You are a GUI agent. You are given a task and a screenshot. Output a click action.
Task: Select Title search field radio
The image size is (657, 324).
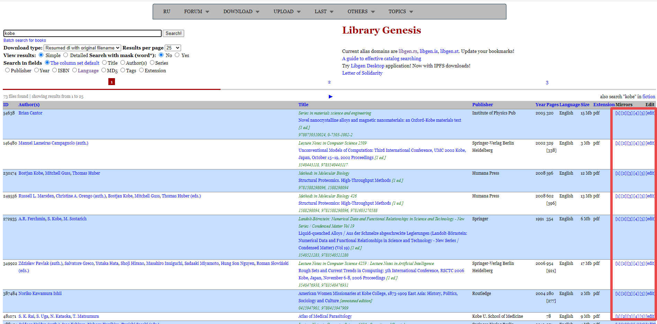[x=104, y=63]
